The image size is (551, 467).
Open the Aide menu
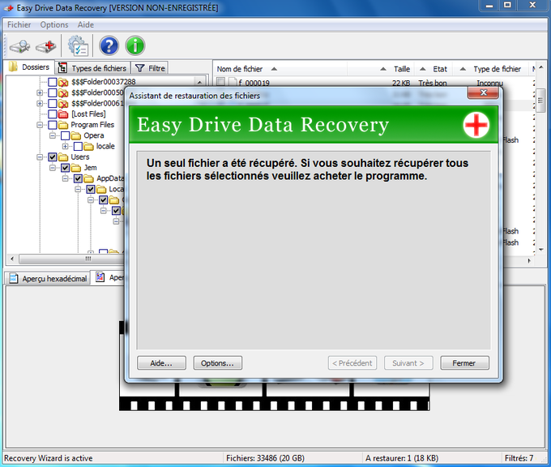[86, 24]
